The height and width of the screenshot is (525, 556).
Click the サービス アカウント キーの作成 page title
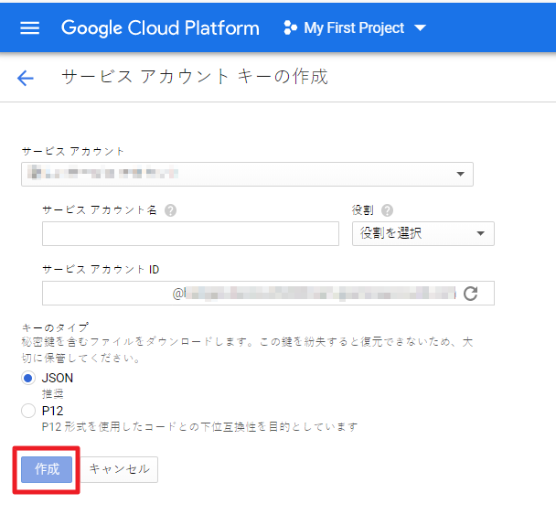pyautogui.click(x=194, y=77)
